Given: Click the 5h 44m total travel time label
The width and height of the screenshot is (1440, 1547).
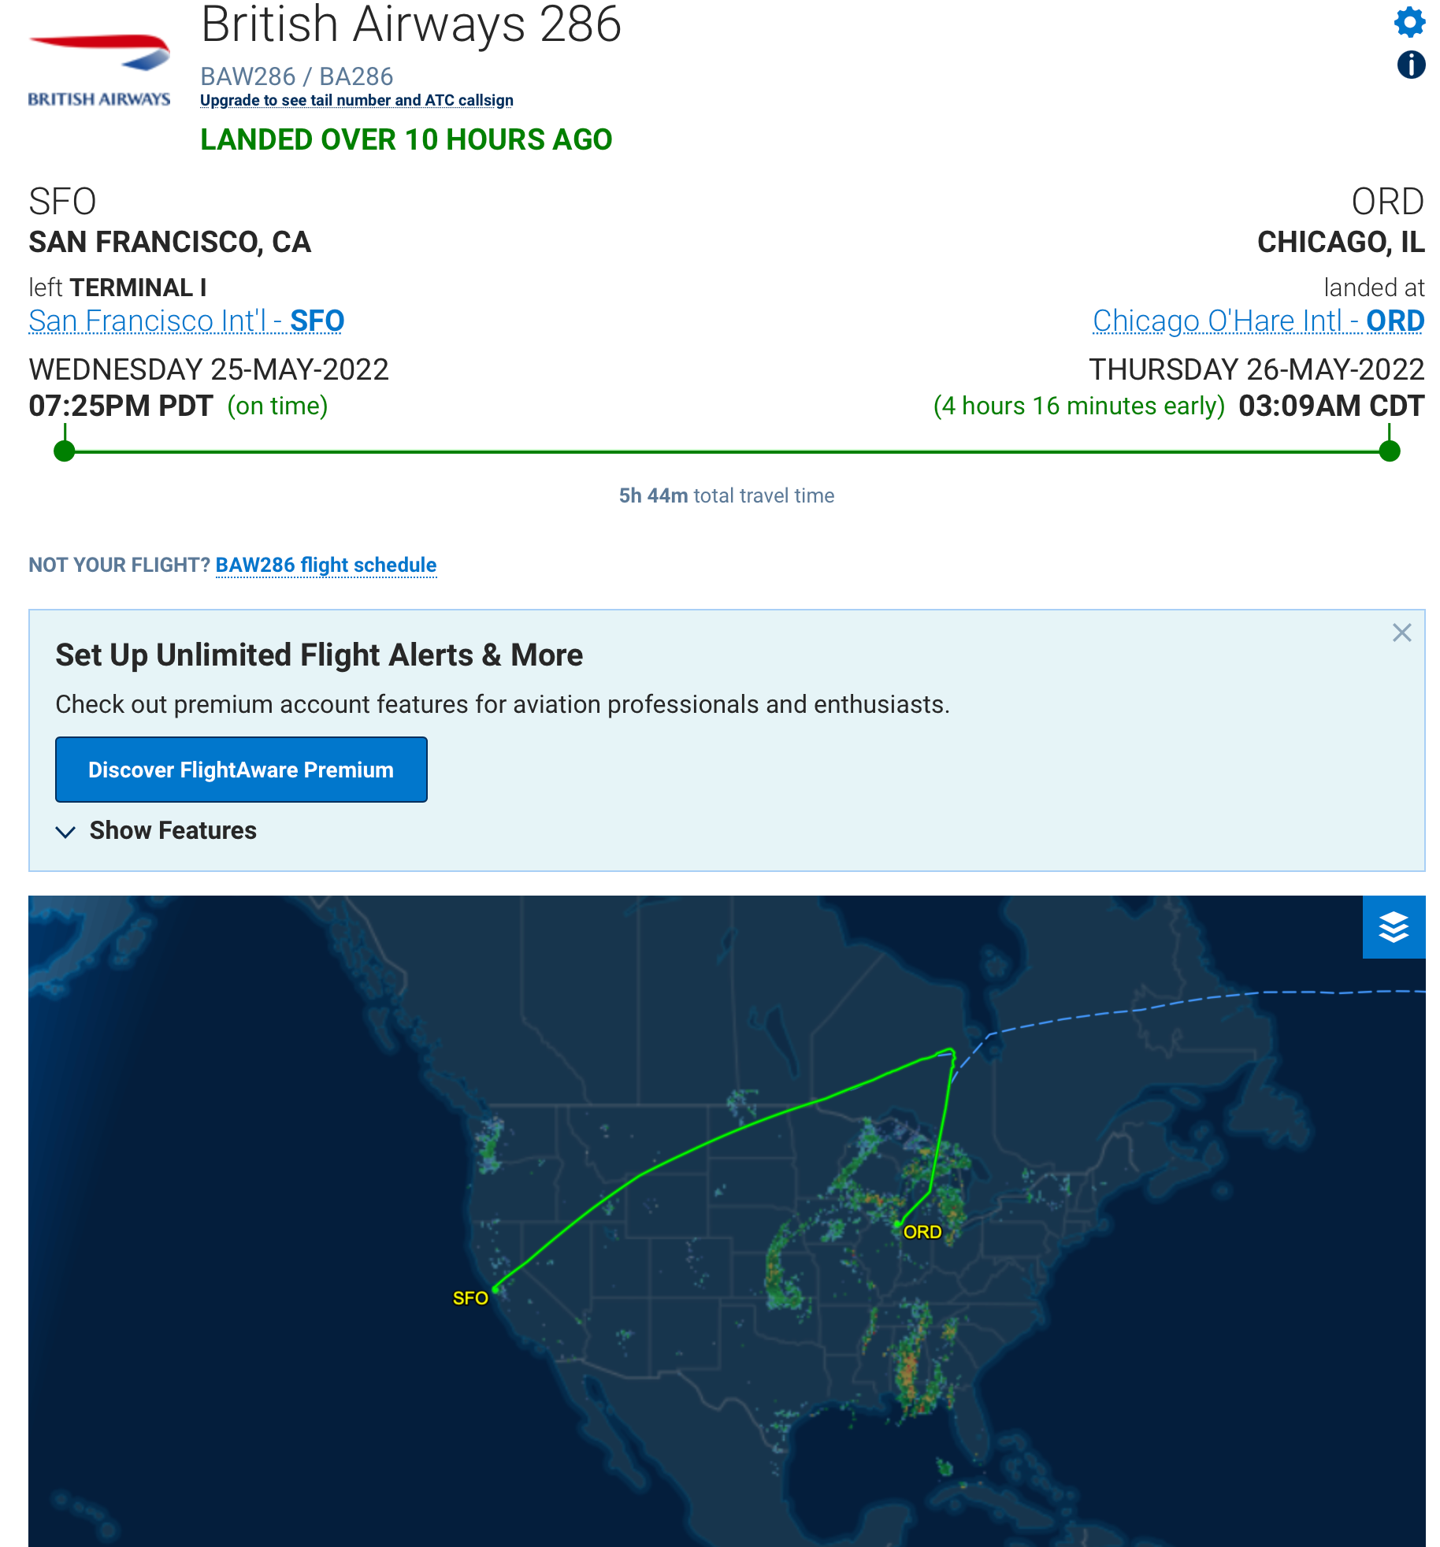Looking at the screenshot, I should [726, 495].
